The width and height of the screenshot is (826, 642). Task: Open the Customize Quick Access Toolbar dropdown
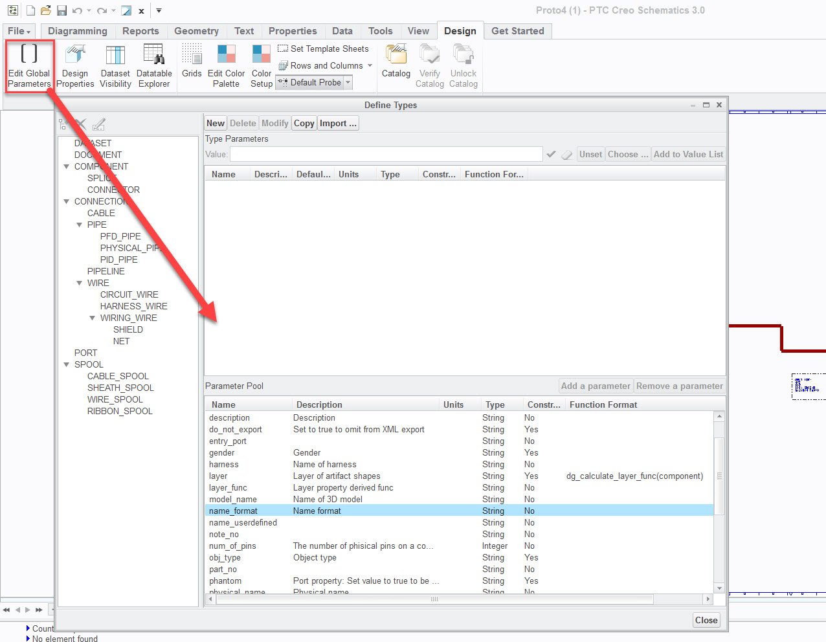tap(159, 10)
